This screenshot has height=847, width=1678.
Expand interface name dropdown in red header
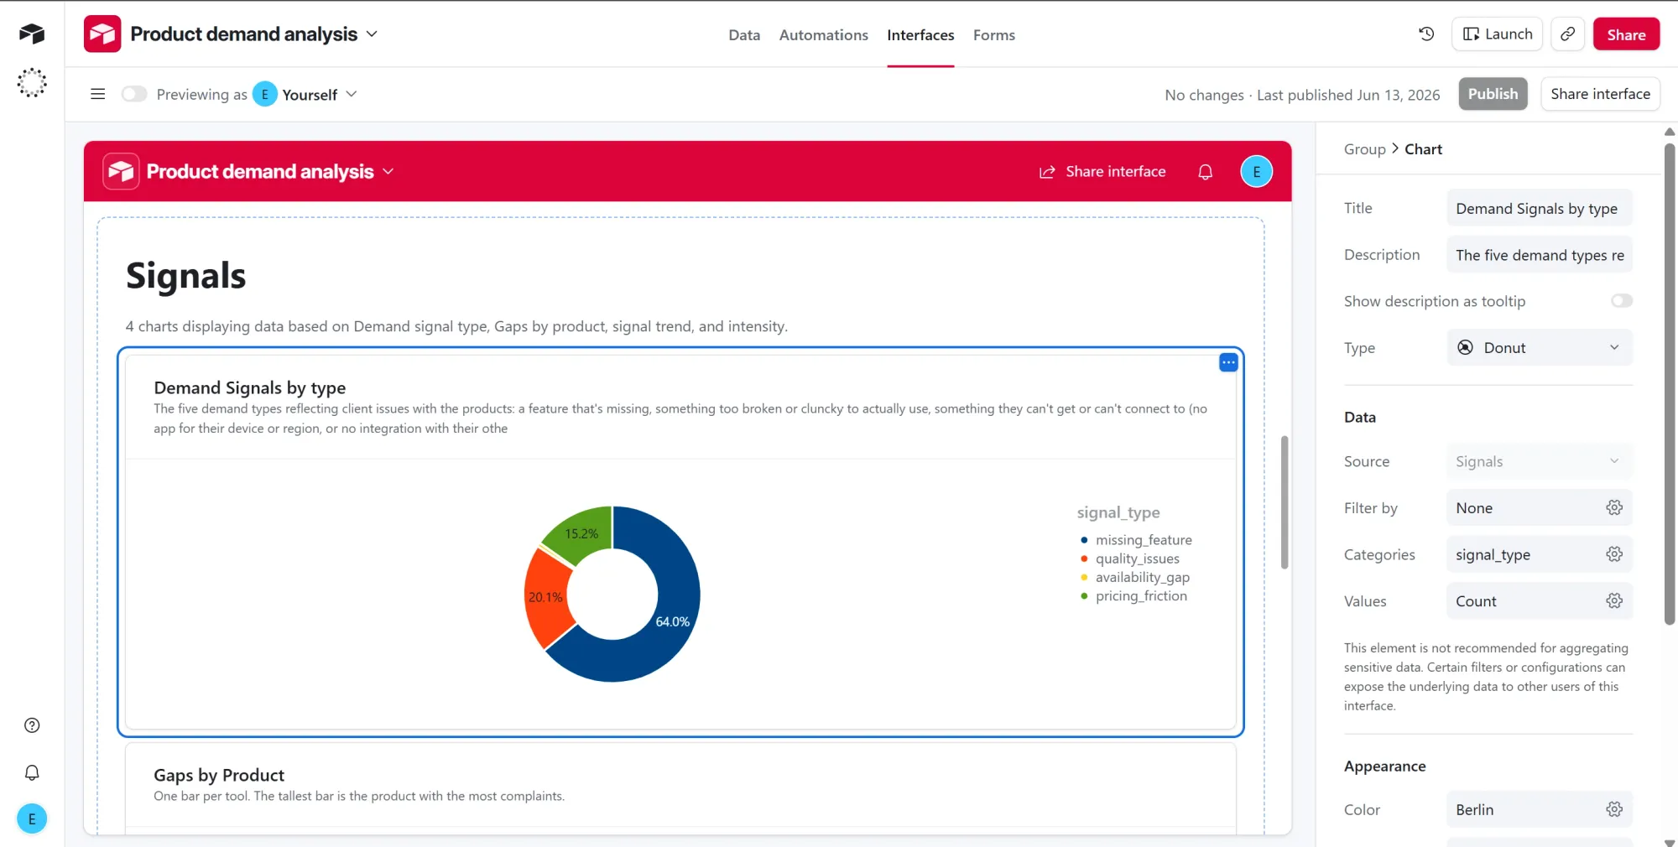tap(388, 172)
